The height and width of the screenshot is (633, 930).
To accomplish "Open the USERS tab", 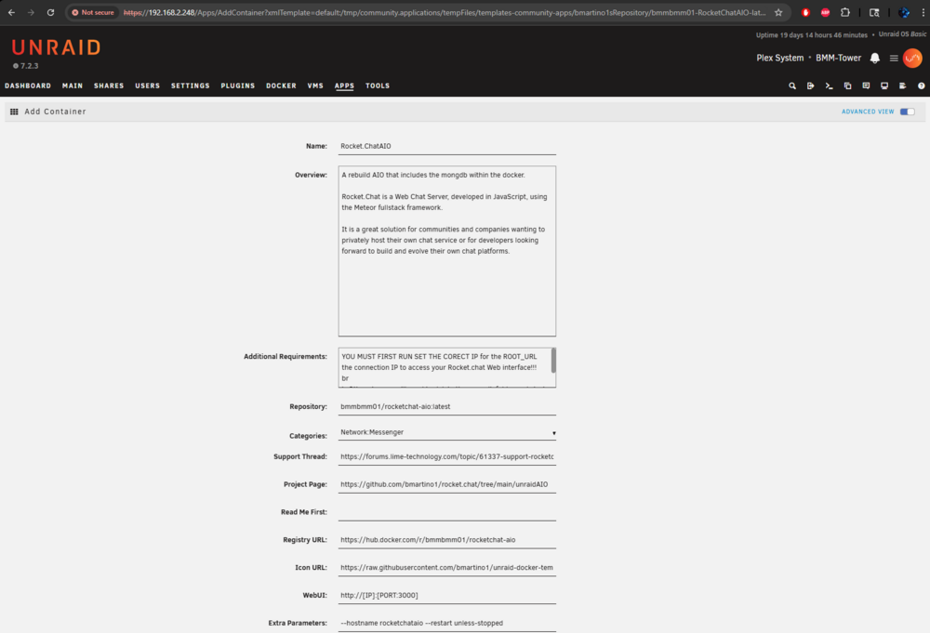I will [147, 86].
